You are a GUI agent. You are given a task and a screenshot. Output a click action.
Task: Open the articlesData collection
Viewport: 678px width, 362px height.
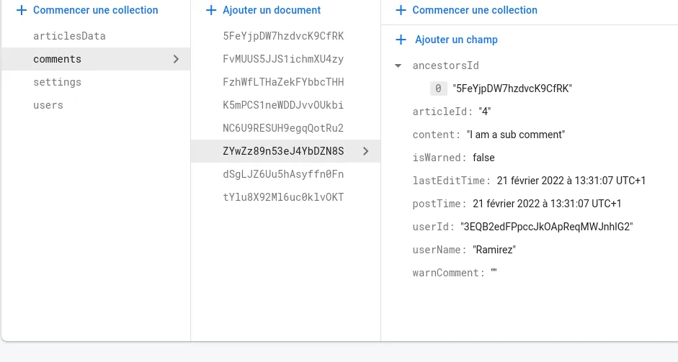[70, 36]
